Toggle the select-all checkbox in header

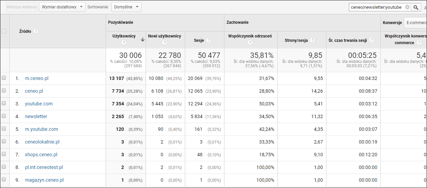[4, 31]
